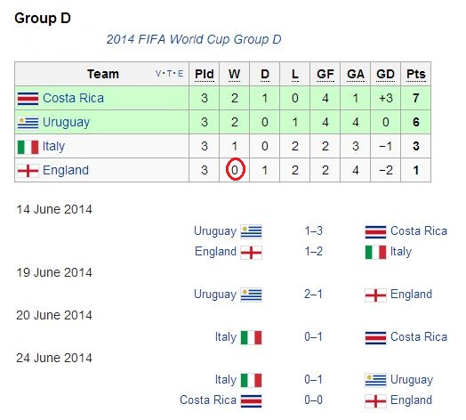This screenshot has height=420, width=466.
Task: Click Uruguay flag in 19 June match
Action: coord(251,295)
